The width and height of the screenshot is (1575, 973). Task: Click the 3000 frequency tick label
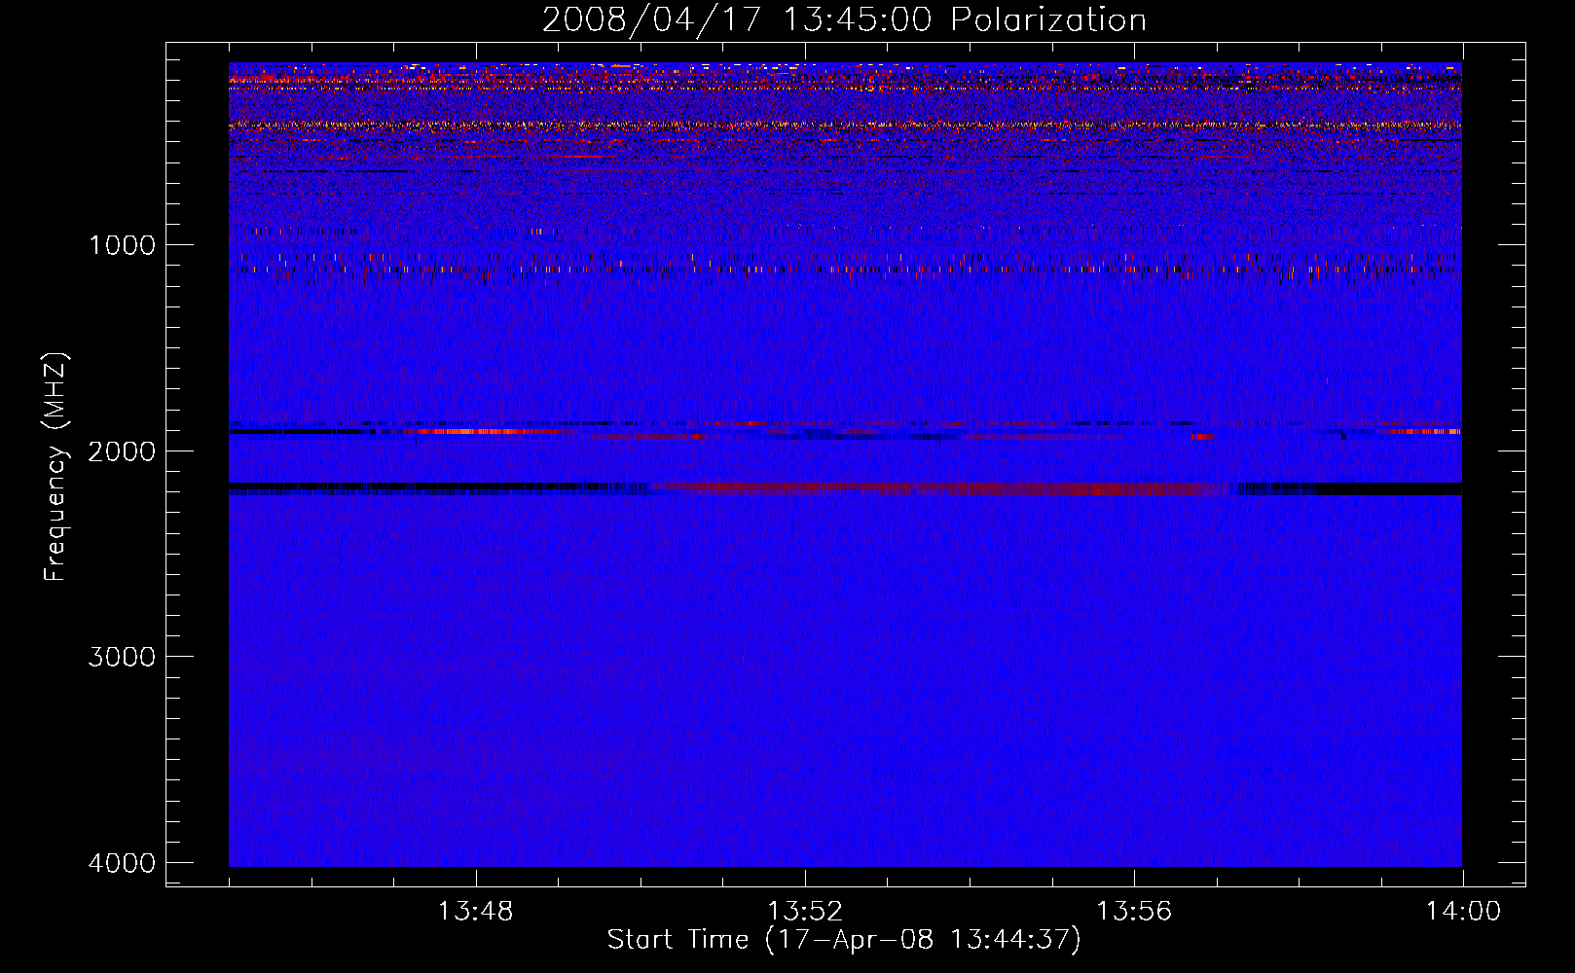pyautogui.click(x=122, y=657)
